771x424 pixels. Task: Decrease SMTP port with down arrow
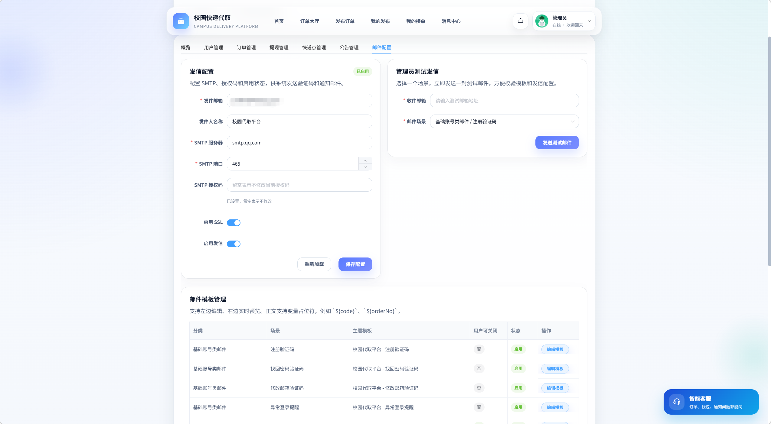pos(365,167)
